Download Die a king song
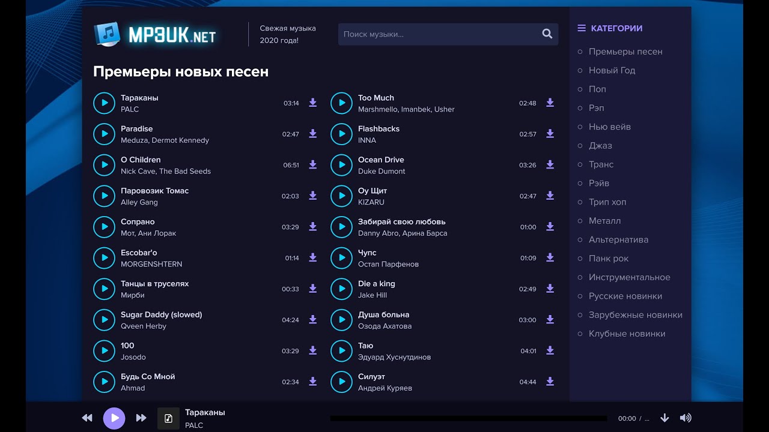 click(x=550, y=289)
